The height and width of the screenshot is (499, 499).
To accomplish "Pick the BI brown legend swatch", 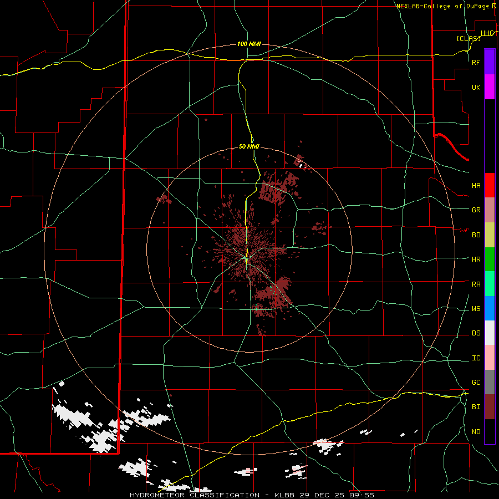I will tap(490, 407).
